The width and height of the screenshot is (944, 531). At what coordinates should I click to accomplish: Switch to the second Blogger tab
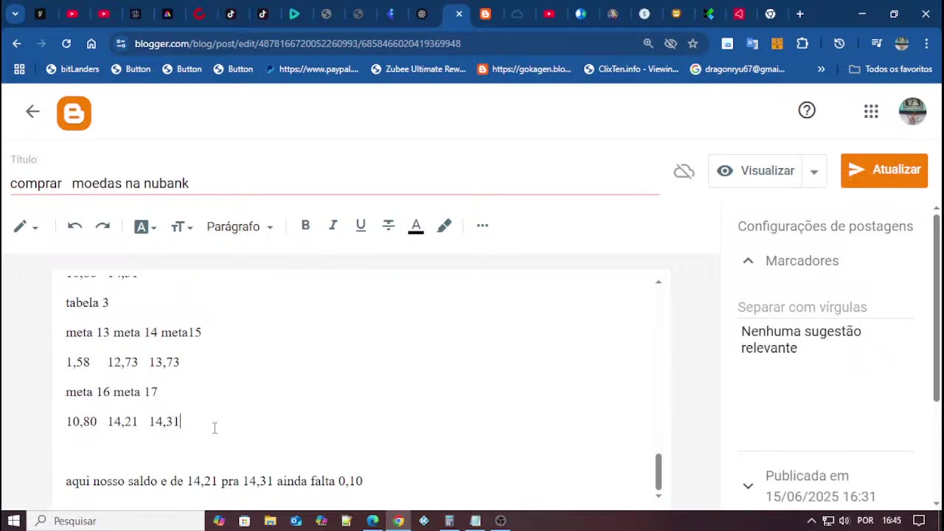(x=485, y=14)
